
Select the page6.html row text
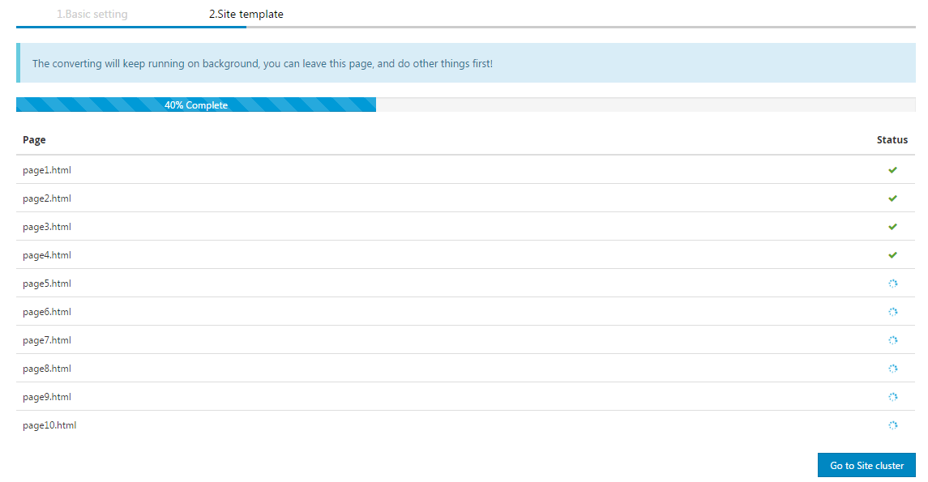[x=47, y=312]
